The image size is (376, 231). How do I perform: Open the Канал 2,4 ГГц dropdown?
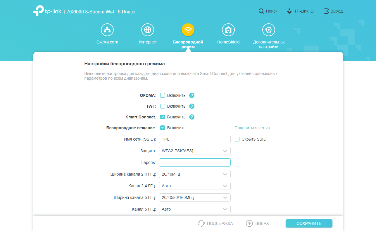(195, 186)
